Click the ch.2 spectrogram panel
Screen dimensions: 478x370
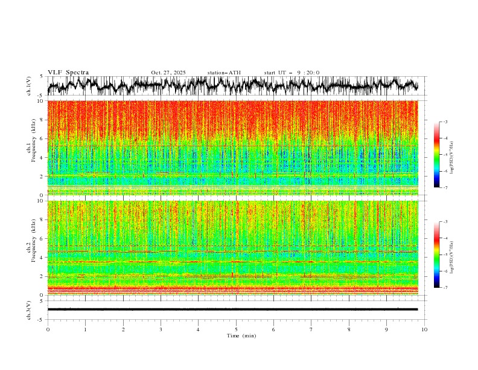click(x=233, y=248)
